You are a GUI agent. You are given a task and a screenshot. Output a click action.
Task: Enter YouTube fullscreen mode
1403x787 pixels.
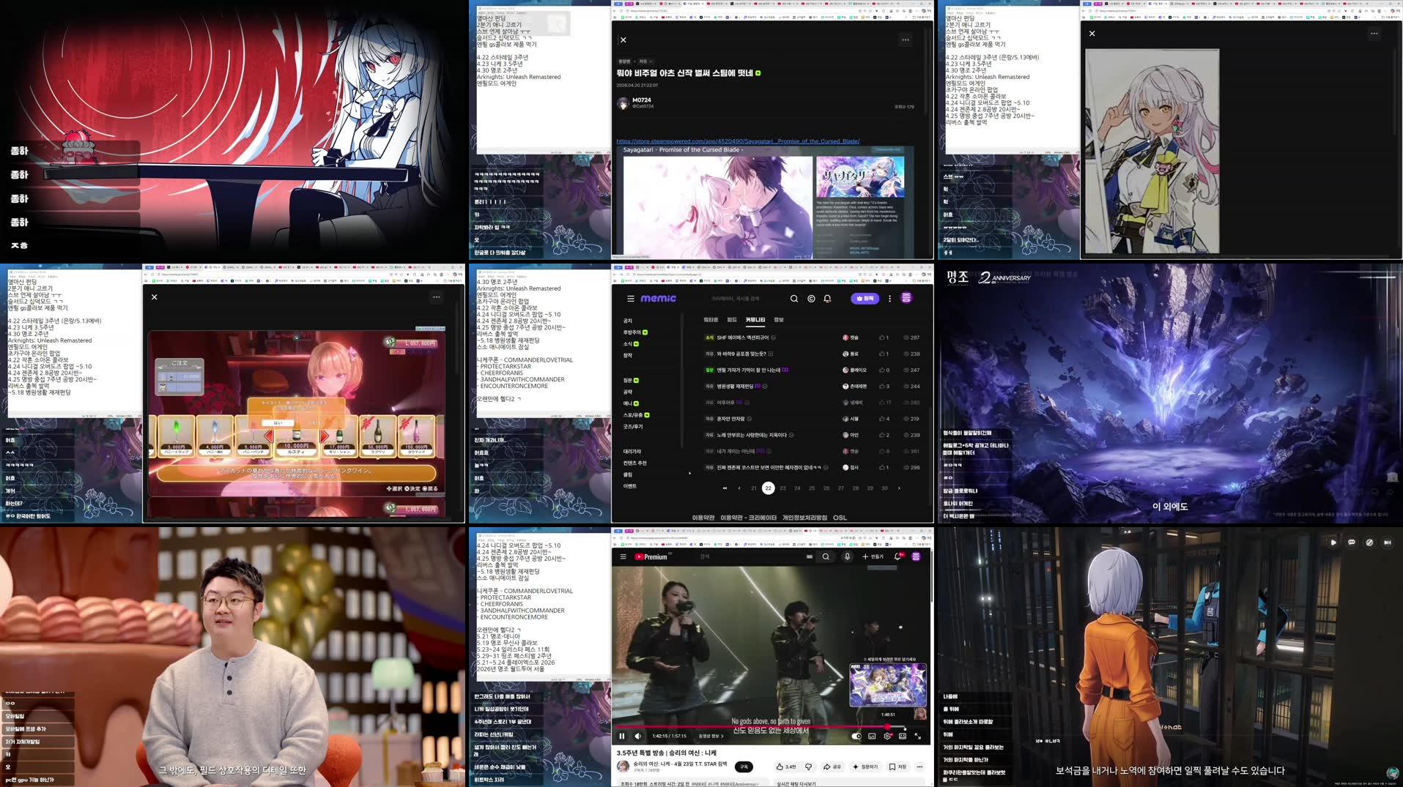tap(917, 736)
